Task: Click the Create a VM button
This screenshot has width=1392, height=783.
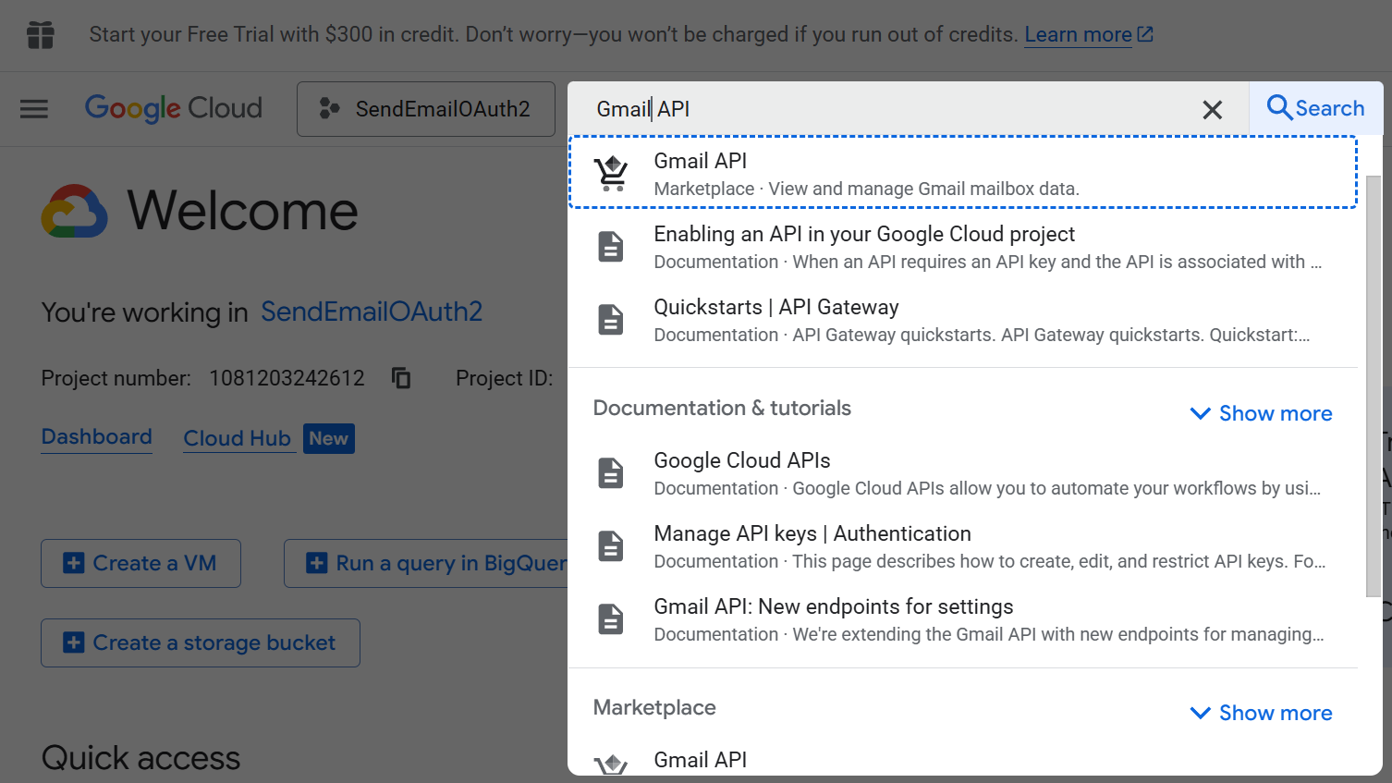Action: click(x=140, y=563)
